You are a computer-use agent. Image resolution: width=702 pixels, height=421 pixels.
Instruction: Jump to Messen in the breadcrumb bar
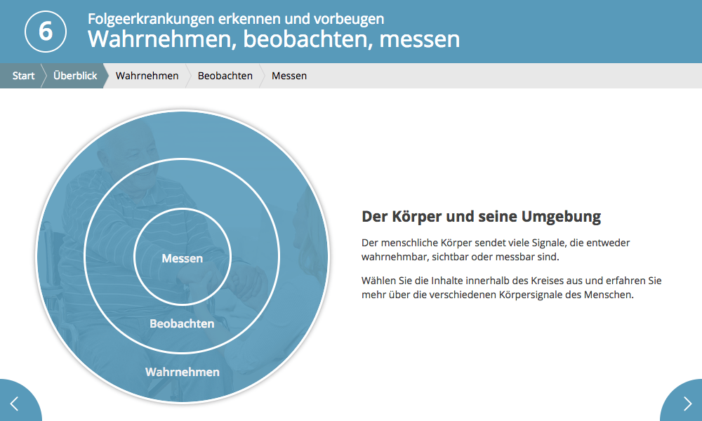[289, 76]
